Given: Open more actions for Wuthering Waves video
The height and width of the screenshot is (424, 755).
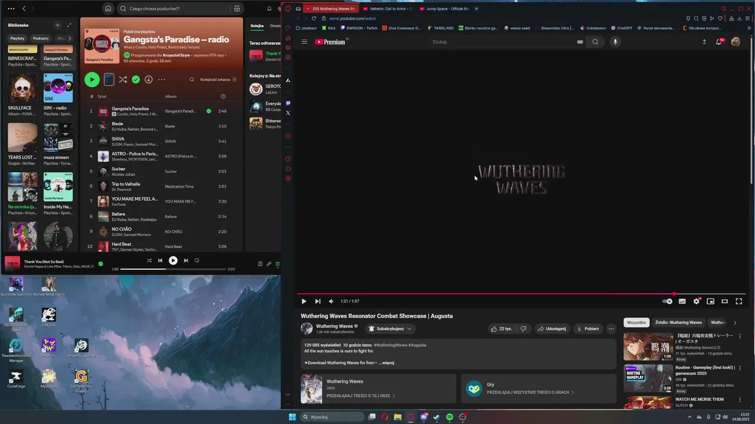Looking at the screenshot, I should coord(611,329).
